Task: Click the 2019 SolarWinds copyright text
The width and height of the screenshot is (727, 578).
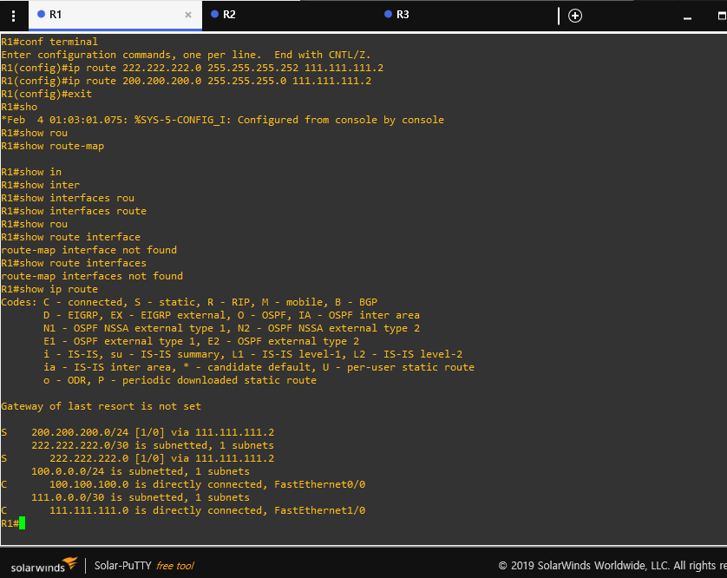Action: [x=612, y=566]
